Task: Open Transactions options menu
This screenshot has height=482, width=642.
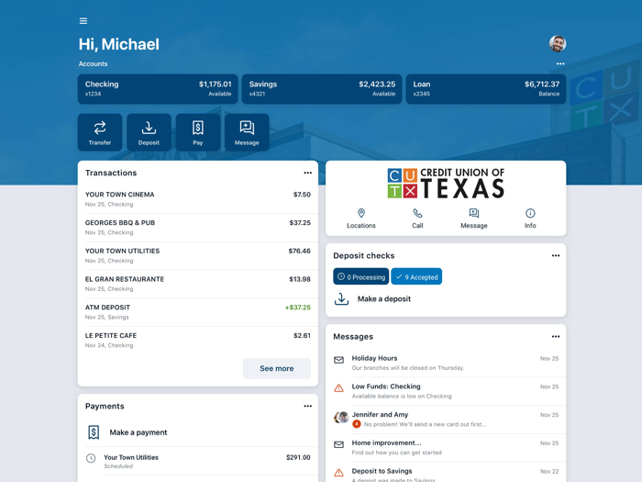Action: [307, 173]
